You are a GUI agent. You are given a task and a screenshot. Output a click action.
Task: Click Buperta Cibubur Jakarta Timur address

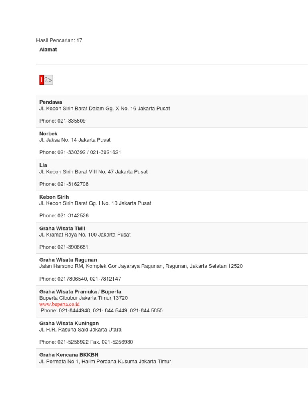tap(83, 298)
